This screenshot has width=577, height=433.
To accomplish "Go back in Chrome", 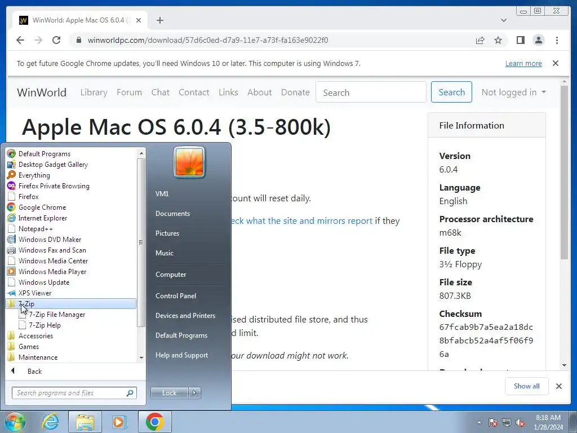I will tap(20, 40).
